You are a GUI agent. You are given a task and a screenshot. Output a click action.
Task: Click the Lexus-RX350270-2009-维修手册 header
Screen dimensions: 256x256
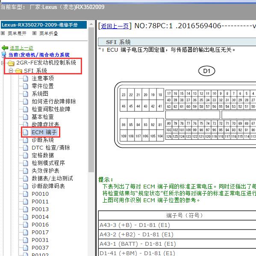click(x=44, y=25)
